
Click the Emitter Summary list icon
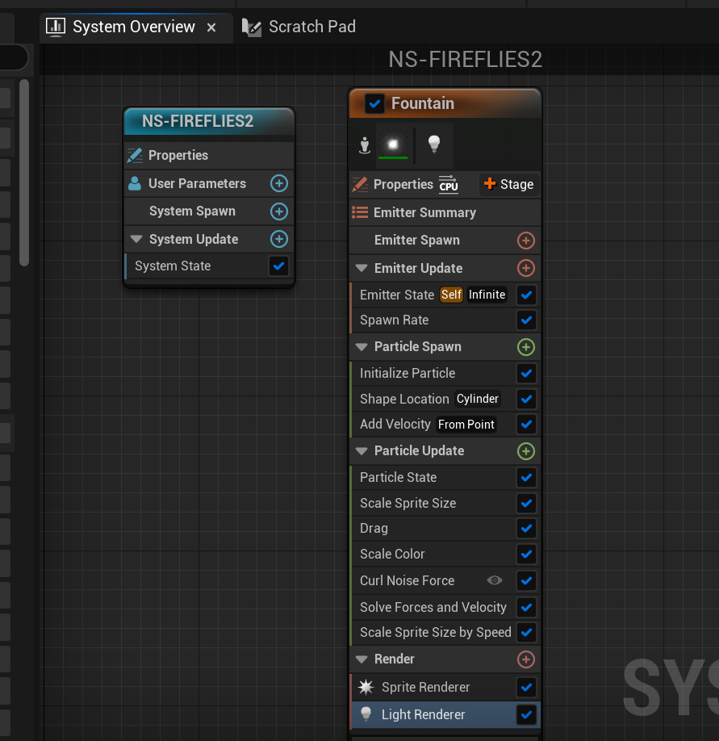[x=360, y=212]
